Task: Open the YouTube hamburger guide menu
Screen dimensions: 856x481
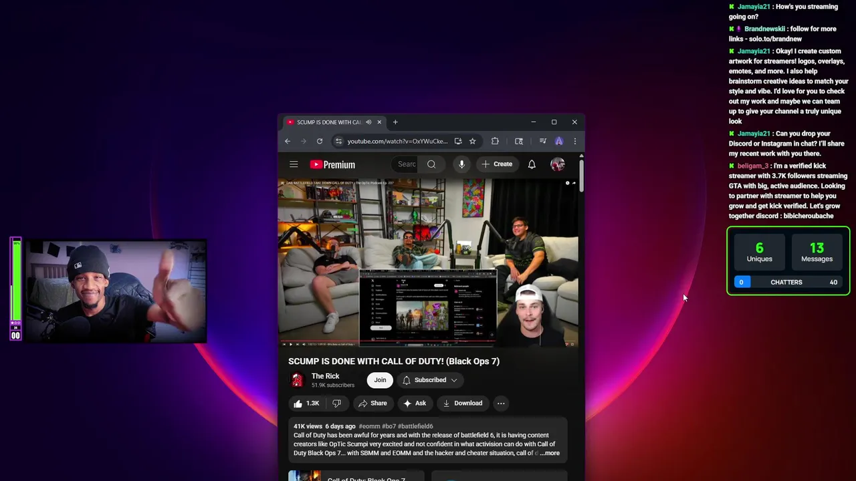Action: point(294,164)
